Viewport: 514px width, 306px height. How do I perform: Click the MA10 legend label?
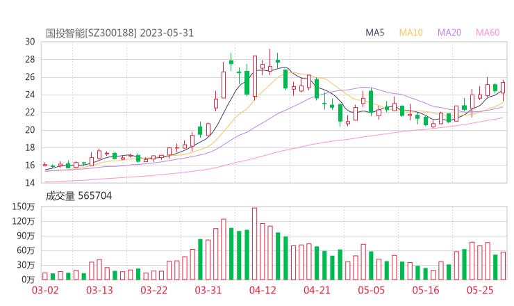(411, 33)
